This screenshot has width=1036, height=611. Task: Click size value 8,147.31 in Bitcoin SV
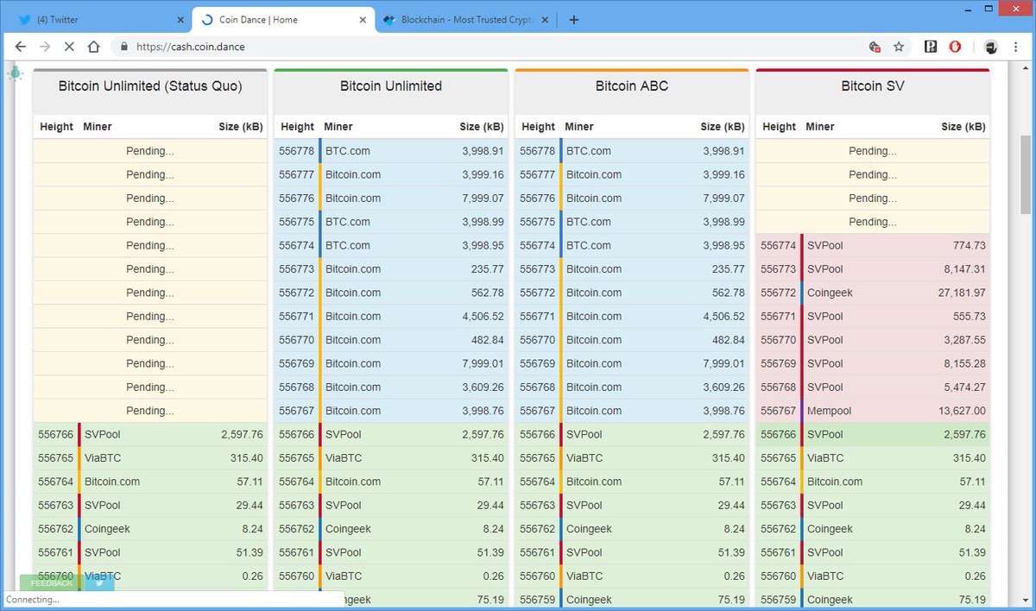(x=964, y=269)
